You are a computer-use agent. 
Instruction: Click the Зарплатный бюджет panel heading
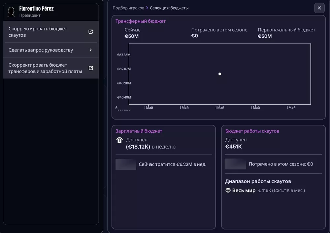[x=139, y=131]
